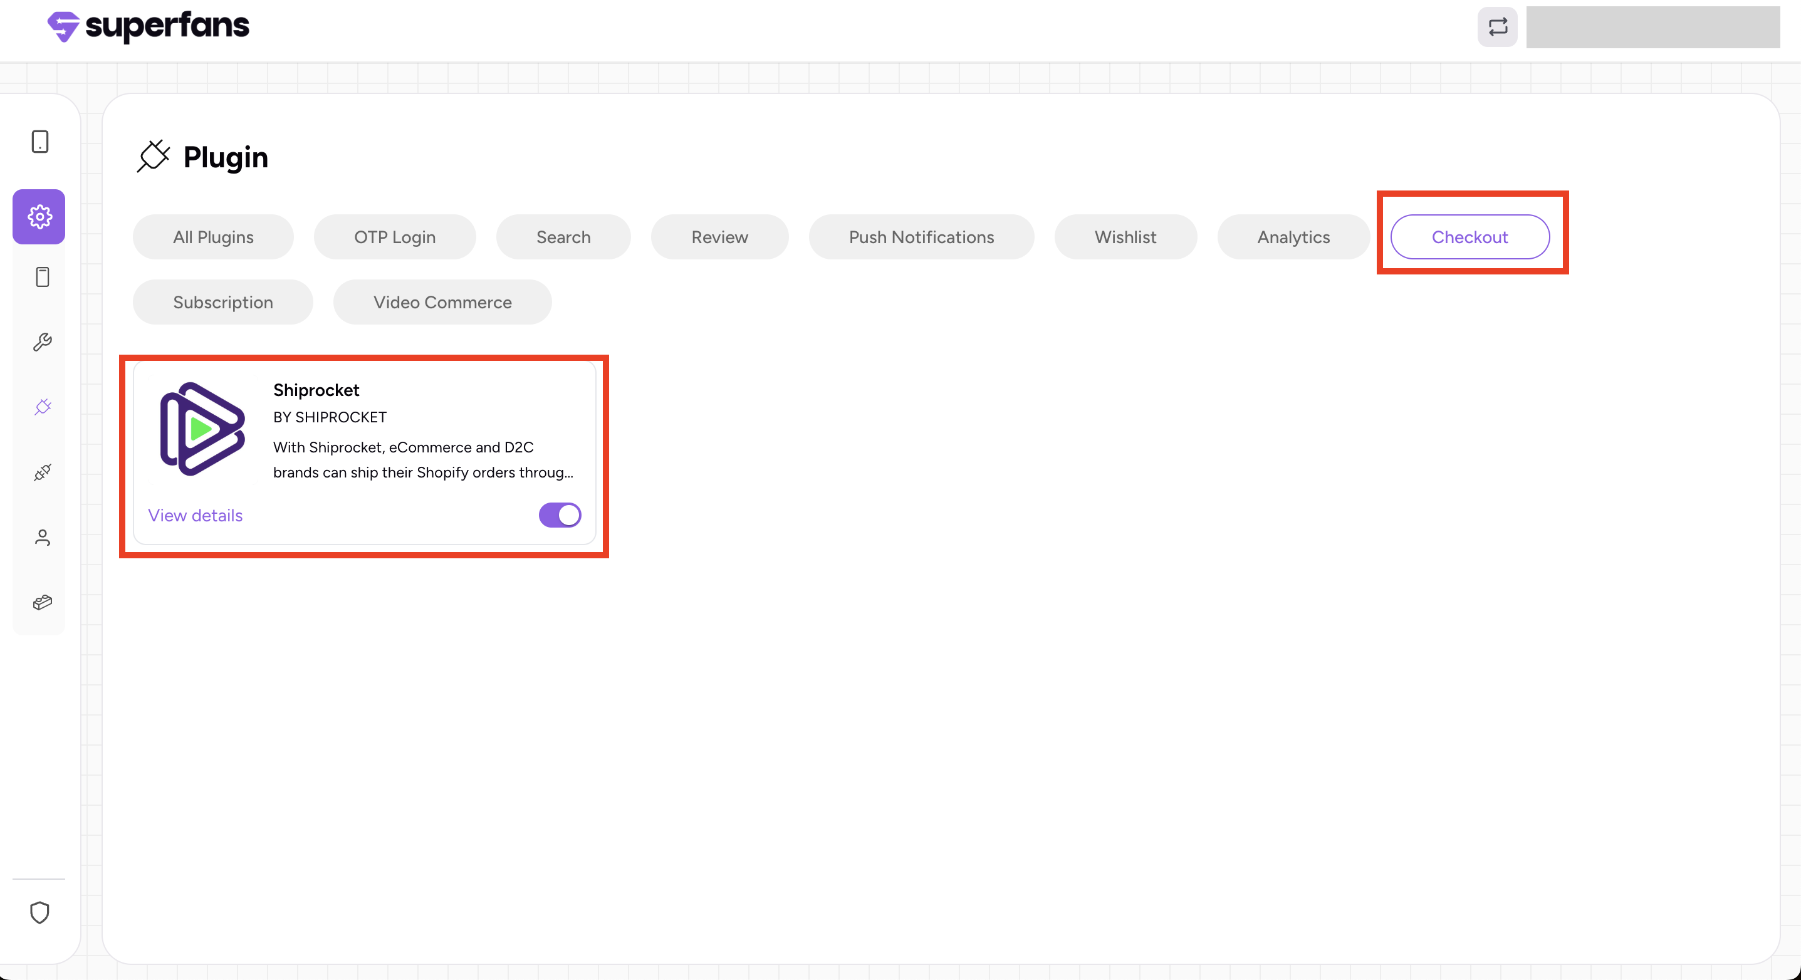
Task: Switch to OTP Login category
Action: 394,237
